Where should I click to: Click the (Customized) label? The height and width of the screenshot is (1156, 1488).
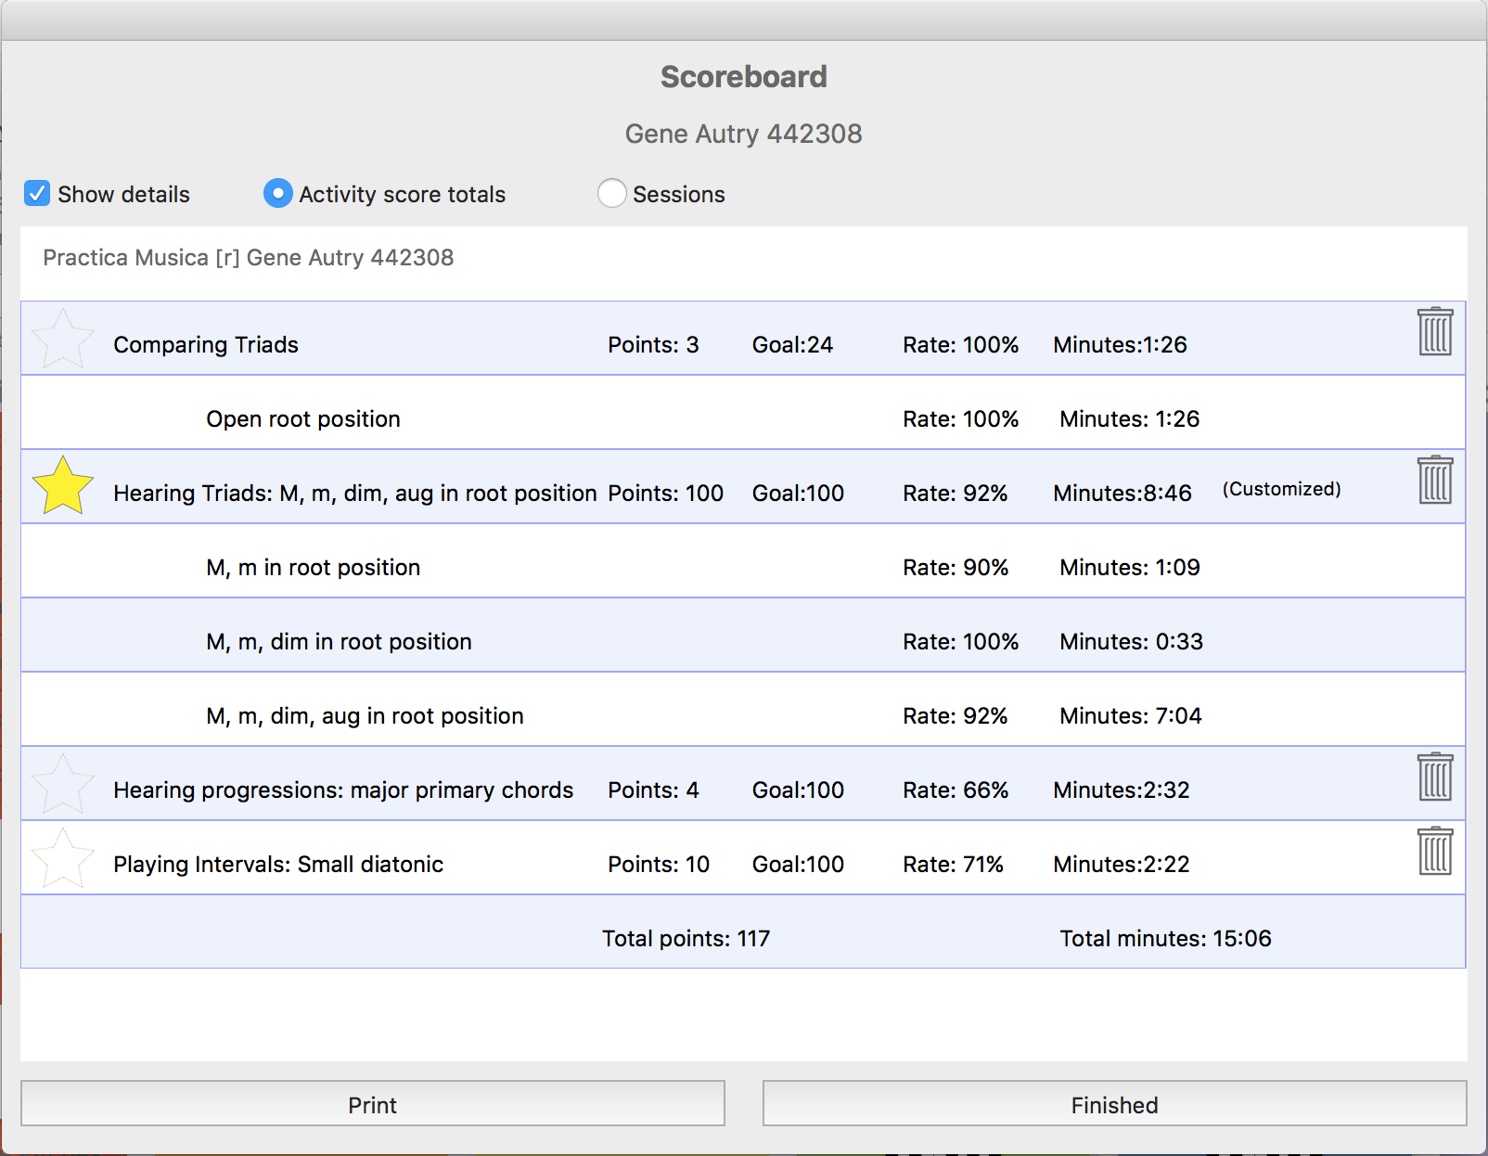(x=1281, y=489)
